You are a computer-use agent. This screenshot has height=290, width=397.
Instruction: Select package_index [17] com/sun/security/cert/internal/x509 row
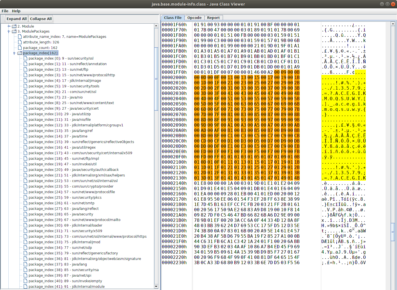(x=80, y=153)
